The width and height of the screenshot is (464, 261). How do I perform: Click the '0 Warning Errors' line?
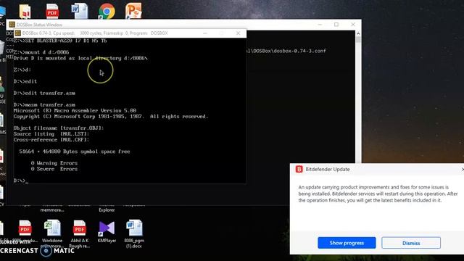point(54,163)
